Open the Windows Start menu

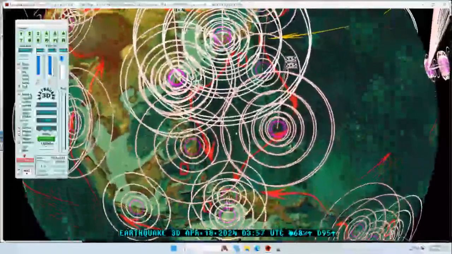click(x=173, y=249)
